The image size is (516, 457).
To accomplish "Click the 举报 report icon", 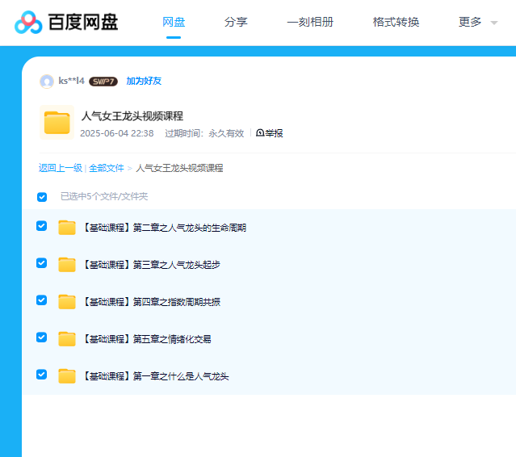I will 260,133.
